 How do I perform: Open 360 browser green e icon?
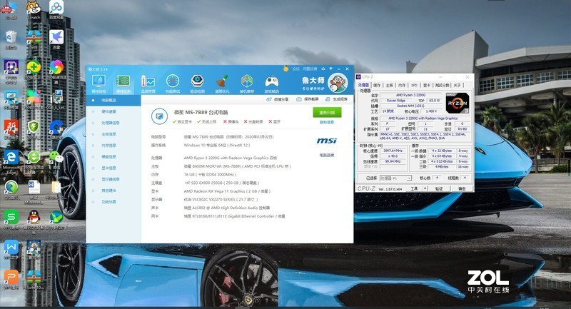(34, 160)
